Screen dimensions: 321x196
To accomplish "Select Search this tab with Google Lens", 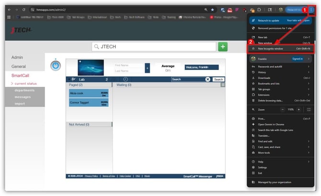I will [280, 130].
